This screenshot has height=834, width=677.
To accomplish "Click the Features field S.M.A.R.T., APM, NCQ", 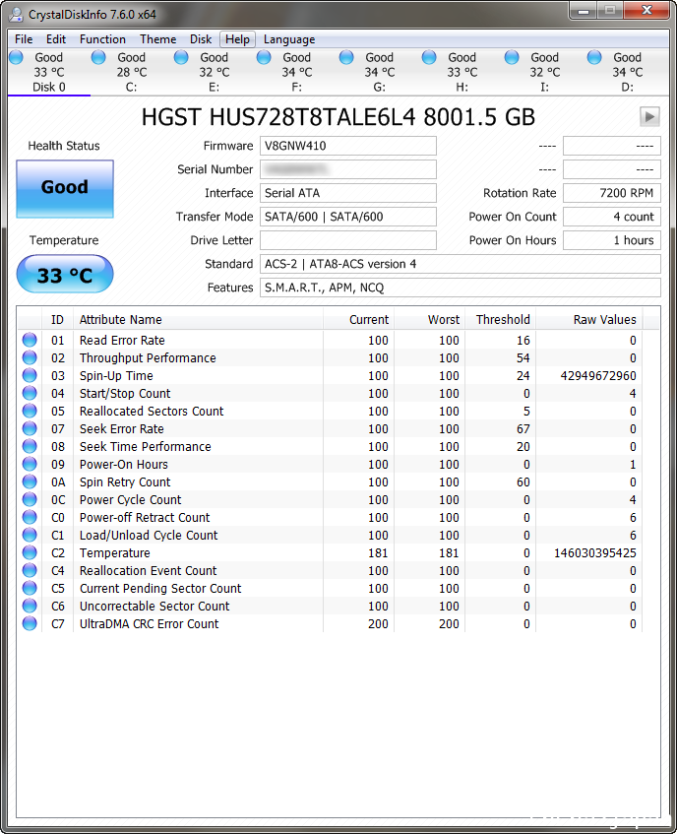I will pos(461,288).
